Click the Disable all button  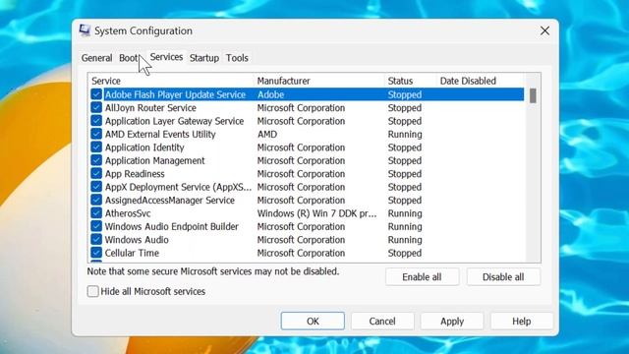click(x=503, y=277)
